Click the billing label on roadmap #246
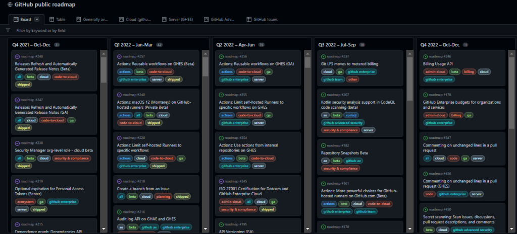 [x=469, y=71]
